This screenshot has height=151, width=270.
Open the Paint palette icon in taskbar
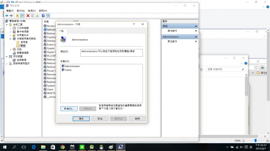coord(111,147)
